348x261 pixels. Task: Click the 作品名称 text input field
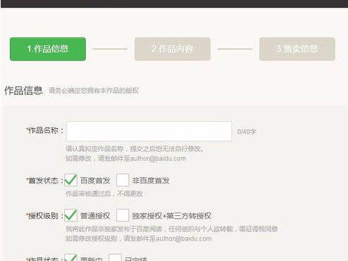(x=149, y=131)
